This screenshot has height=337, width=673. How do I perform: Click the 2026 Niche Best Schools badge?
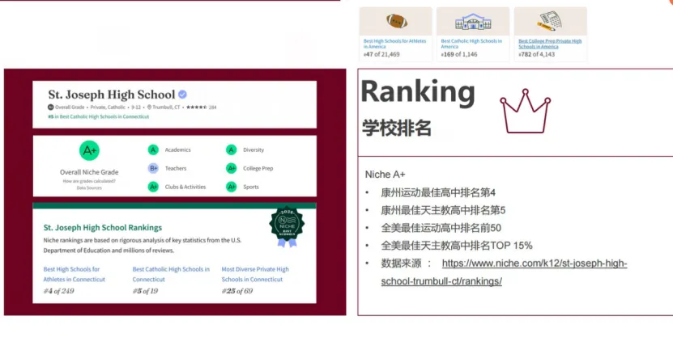coord(287,226)
